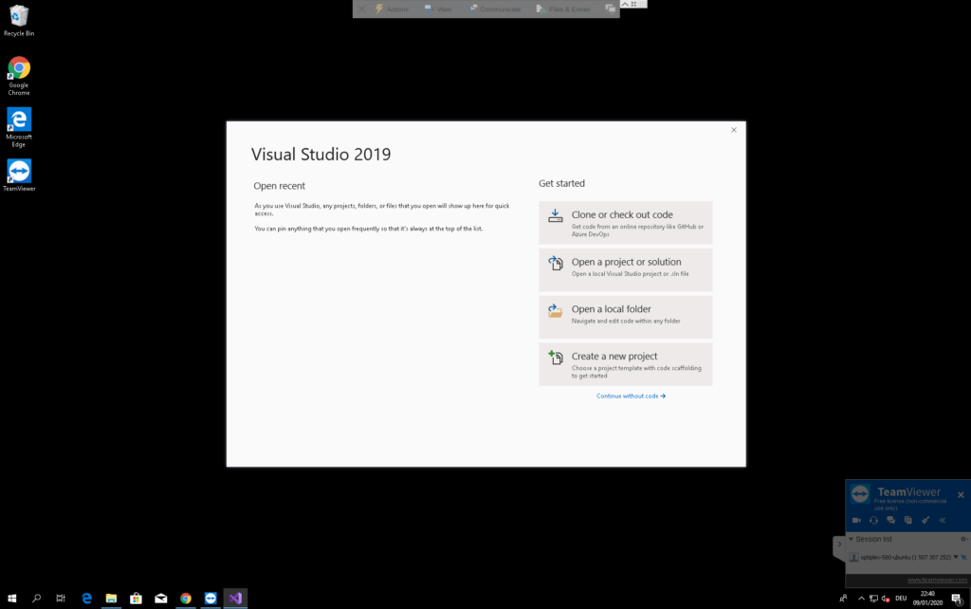This screenshot has width=971, height=609.
Task: Choose Open a project or solution
Action: (625, 269)
